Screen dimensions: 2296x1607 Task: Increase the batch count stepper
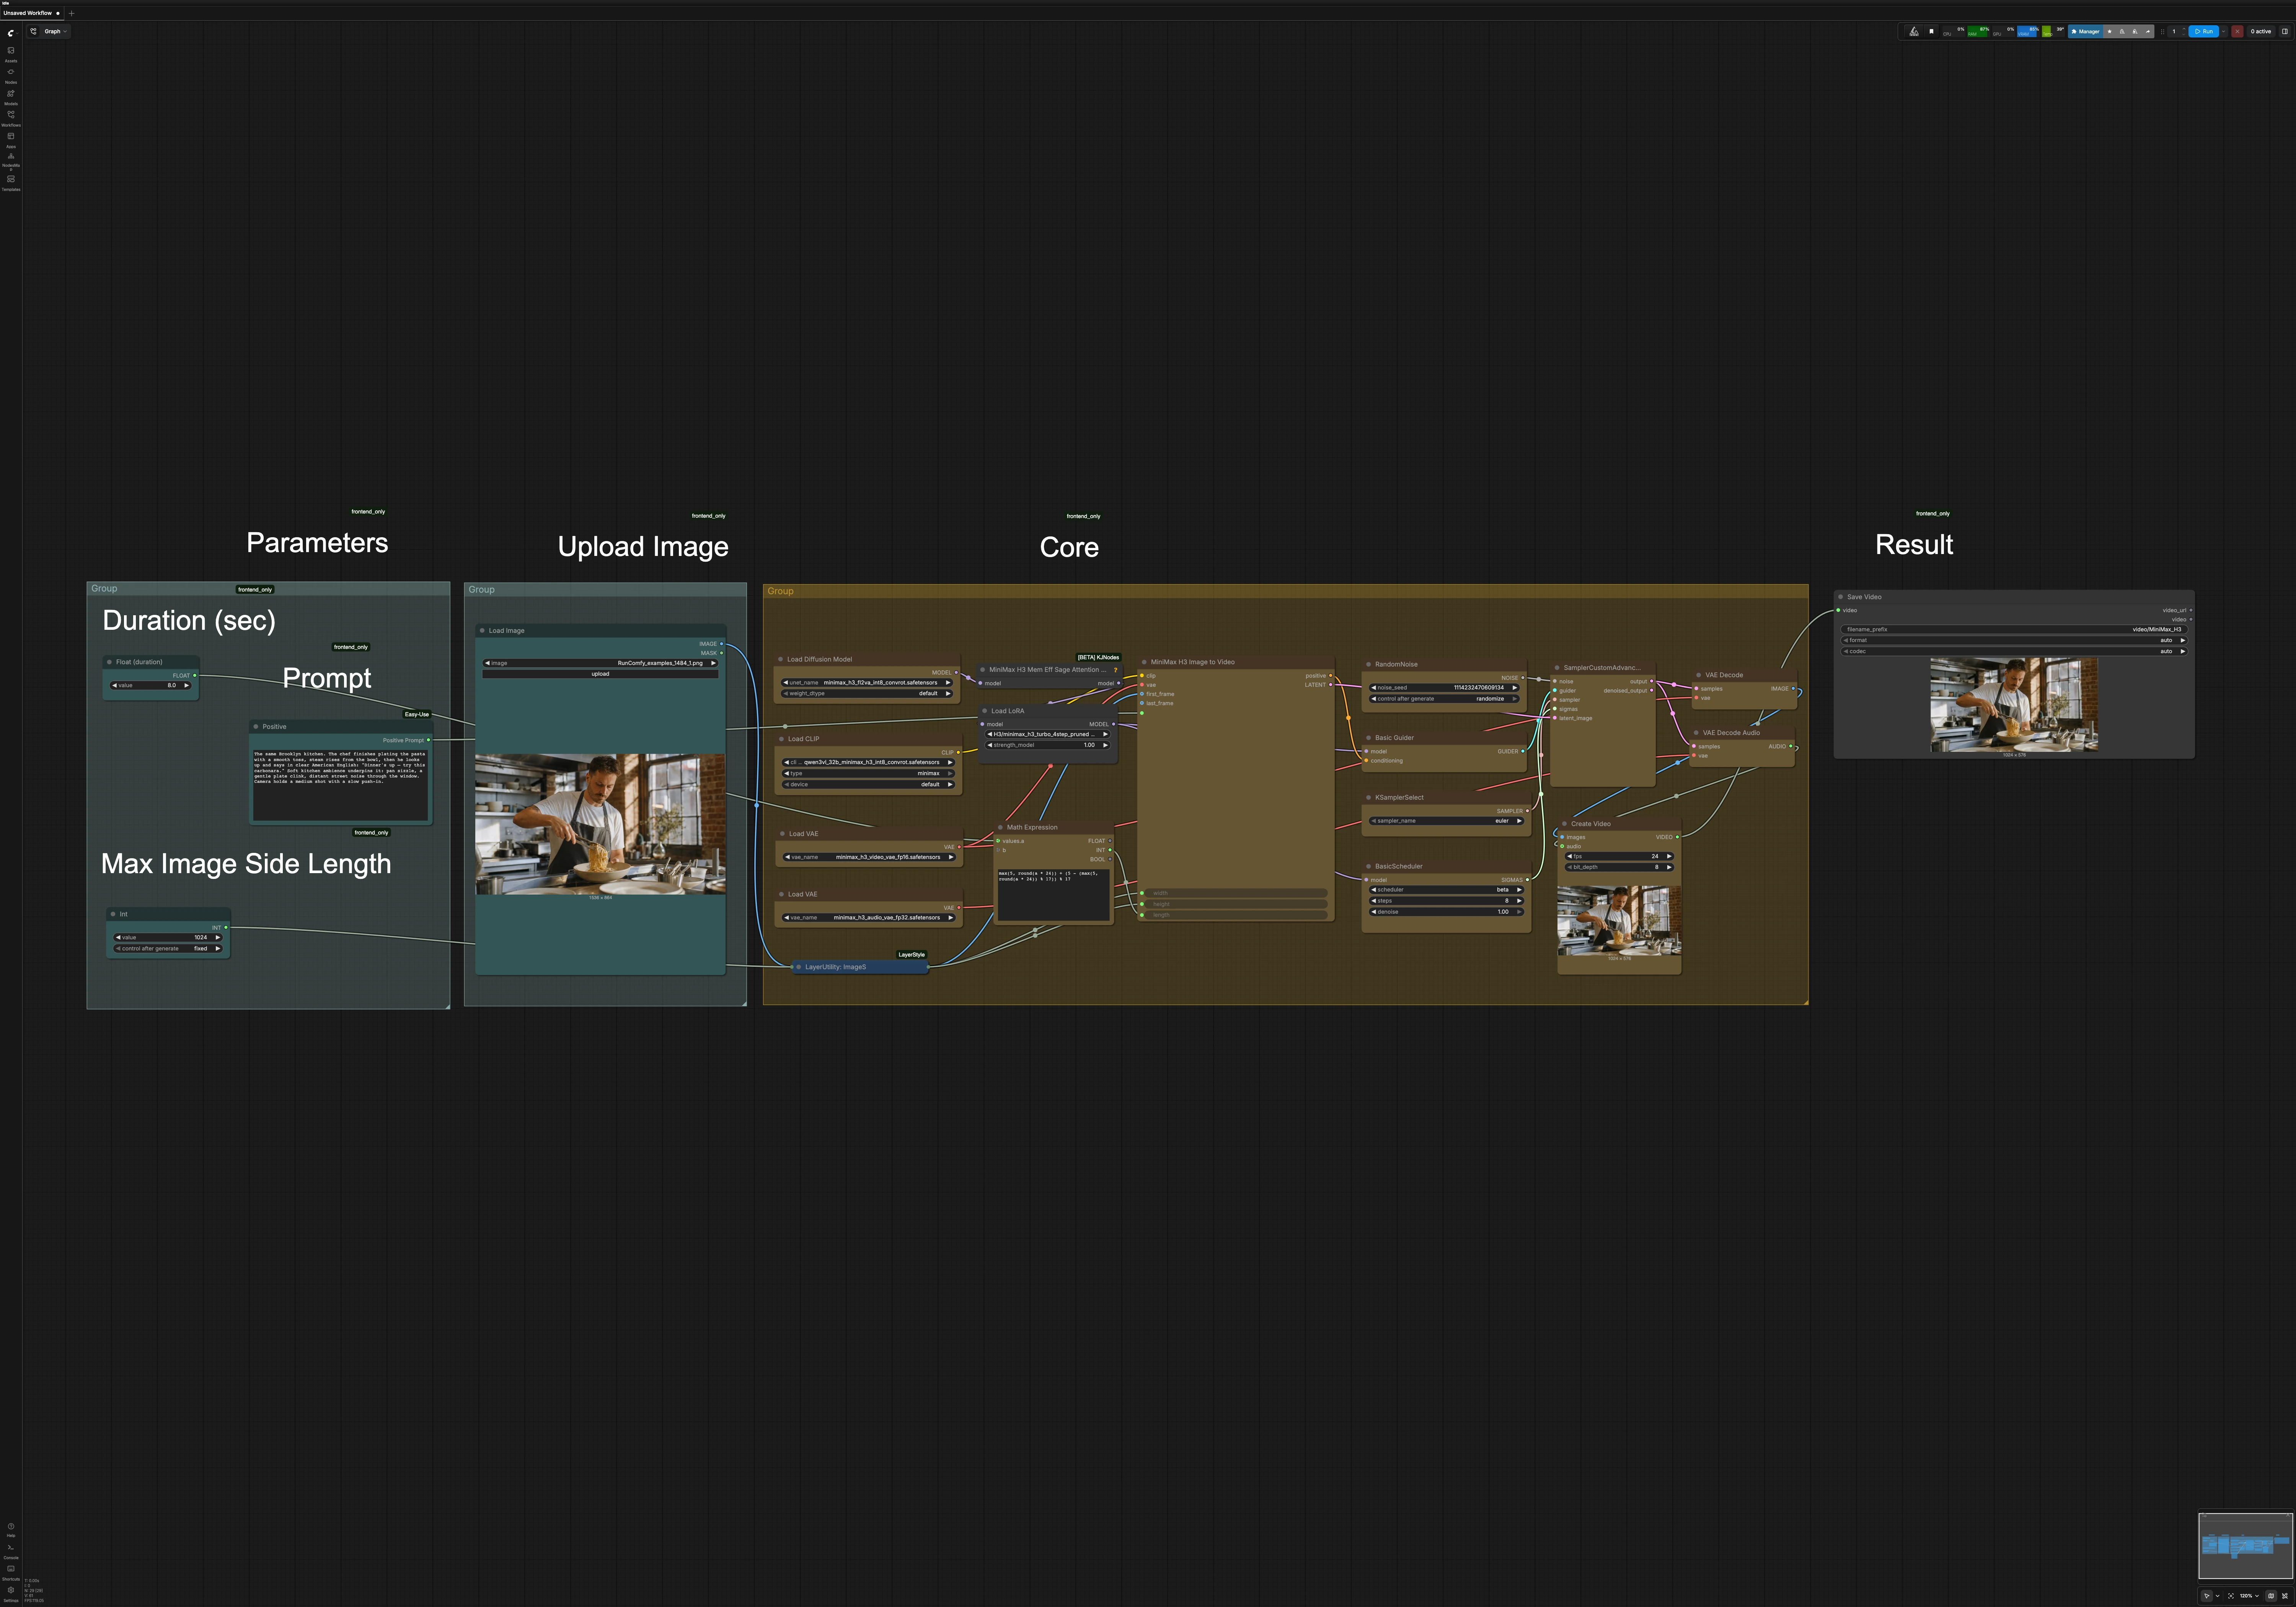(x=2183, y=29)
